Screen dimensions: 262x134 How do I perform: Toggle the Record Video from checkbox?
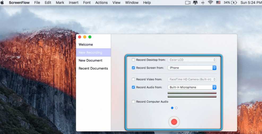pos(134,79)
